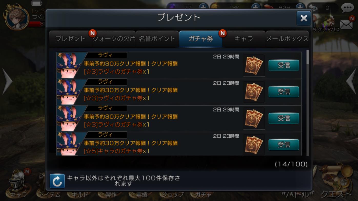Tap the player avatar portrait
Viewport: 358px width, 201px height.
point(17,17)
